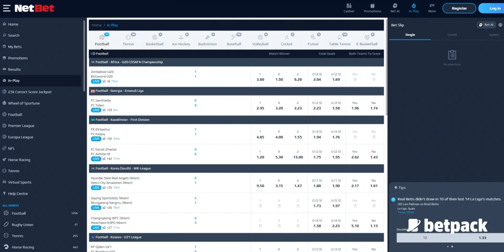Click the NetBet logo
This screenshot has height=252, width=504.
tap(35, 8)
